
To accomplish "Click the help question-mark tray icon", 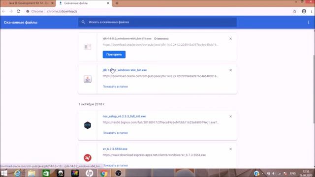I will pyautogui.click(x=256, y=173).
